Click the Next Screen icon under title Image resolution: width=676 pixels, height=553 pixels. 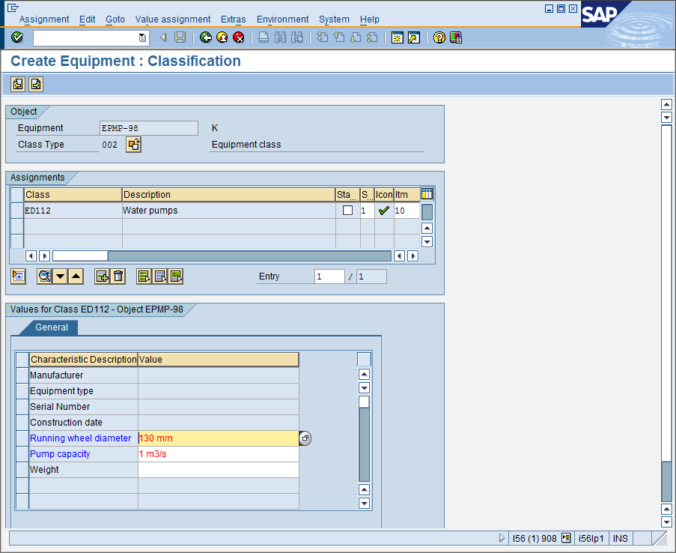pos(36,84)
